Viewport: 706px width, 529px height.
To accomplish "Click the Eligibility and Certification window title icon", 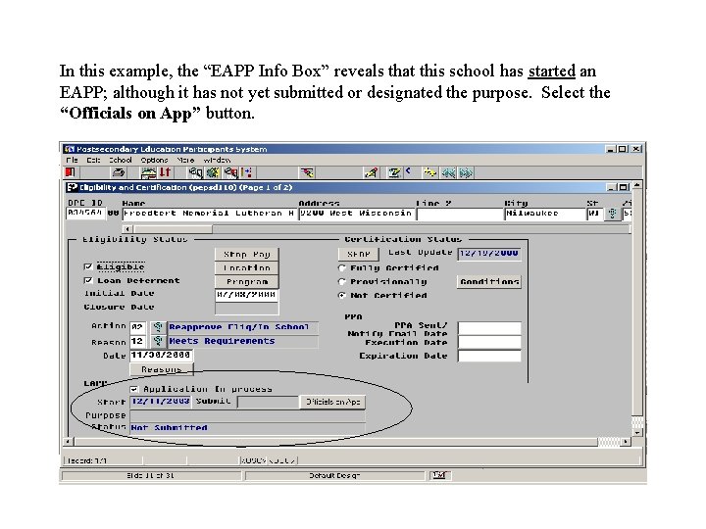I will (72, 187).
